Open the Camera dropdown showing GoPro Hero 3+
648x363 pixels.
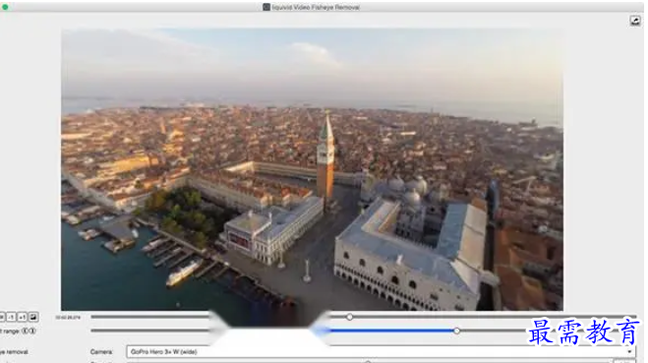click(381, 352)
